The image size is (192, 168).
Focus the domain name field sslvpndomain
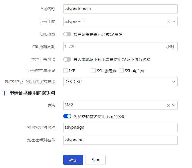[x=120, y=9]
